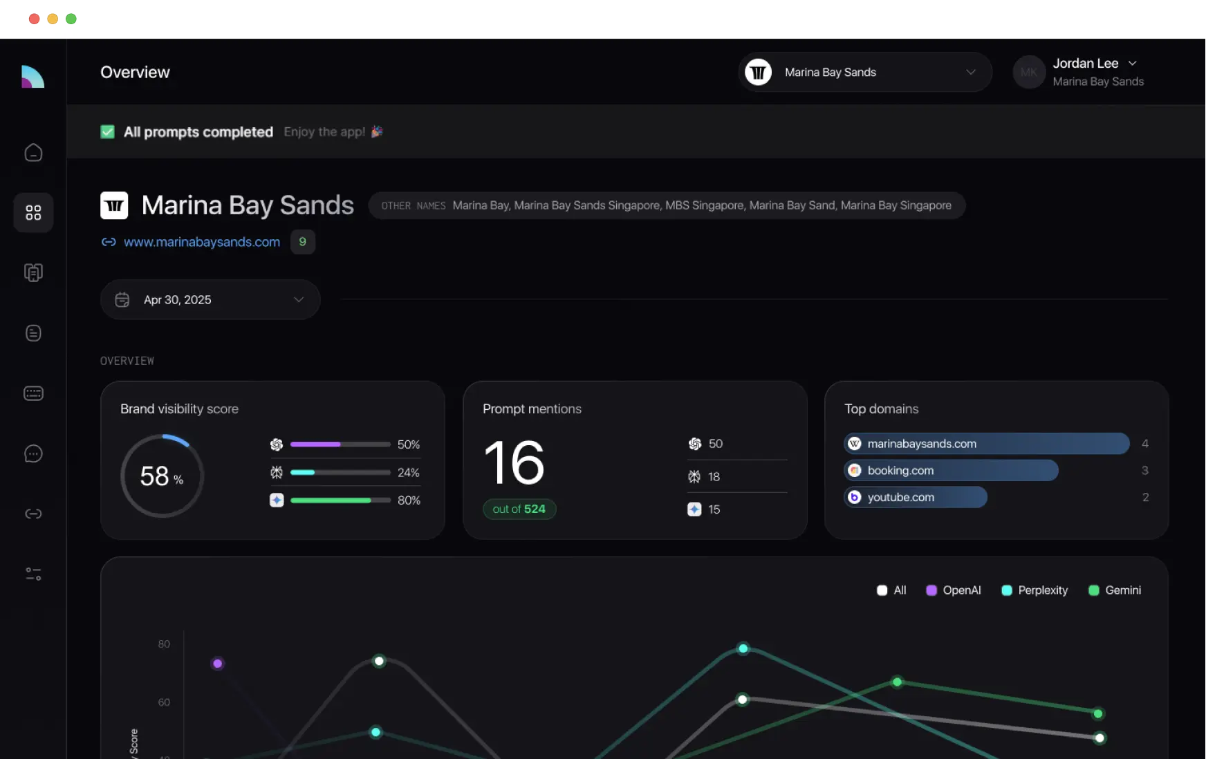Click Perplexity icon in Brand visibility score
The height and width of the screenshot is (759, 1206).
click(x=277, y=472)
